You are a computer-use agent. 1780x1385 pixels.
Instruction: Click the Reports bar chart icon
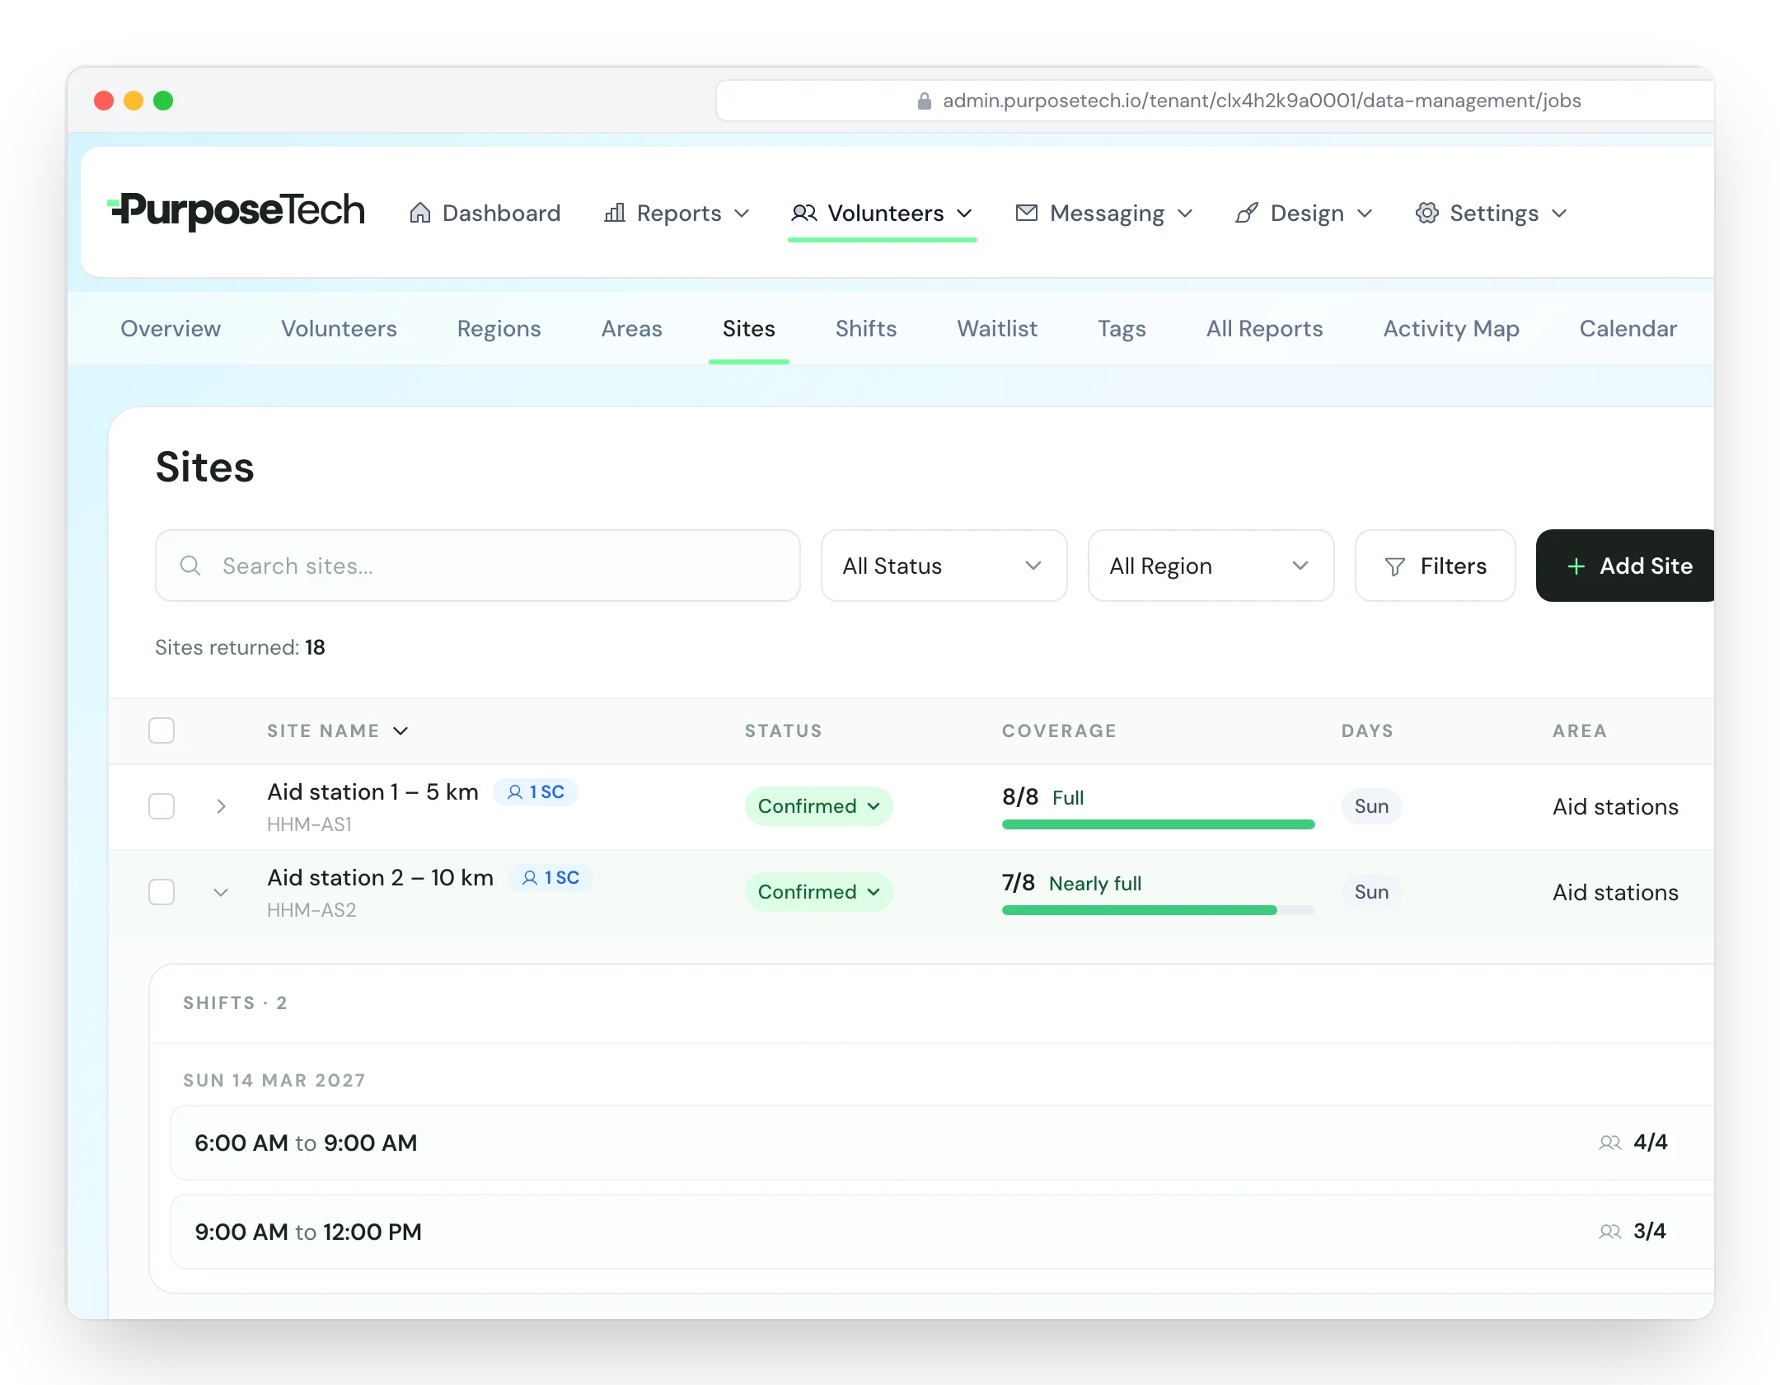615,214
